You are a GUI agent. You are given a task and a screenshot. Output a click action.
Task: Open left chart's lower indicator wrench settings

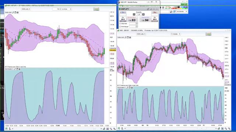[x=15, y=69]
